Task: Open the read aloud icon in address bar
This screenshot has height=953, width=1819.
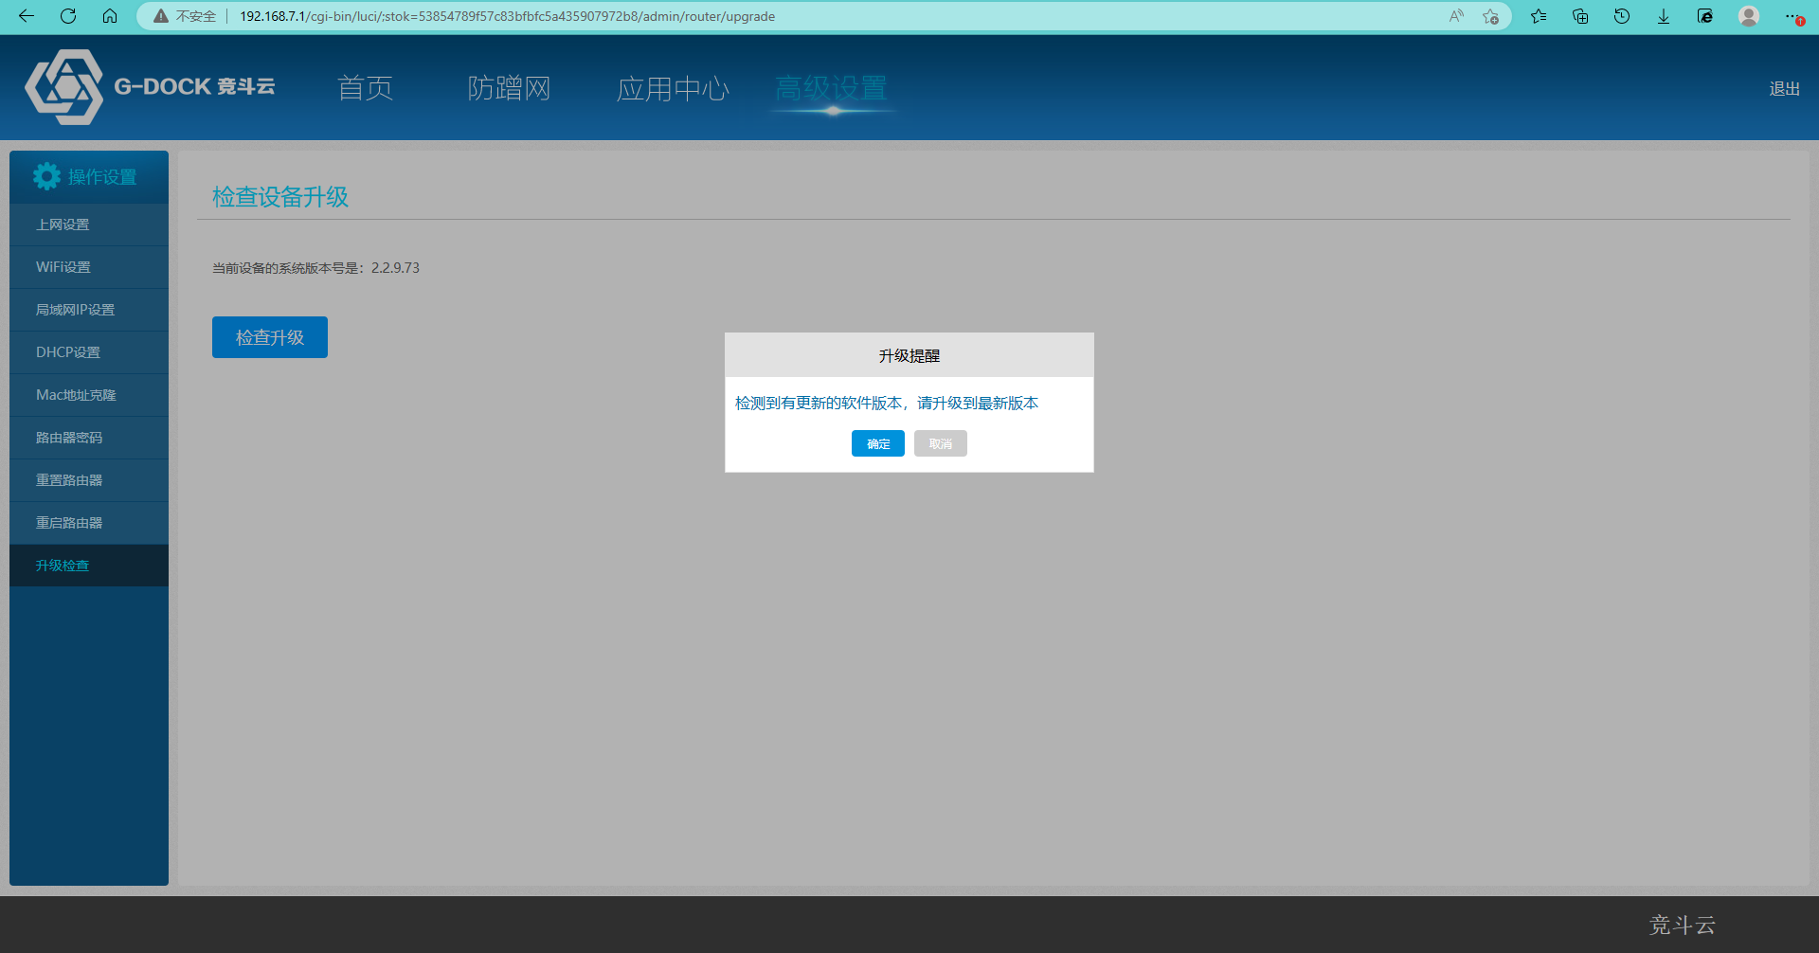Action: tap(1456, 16)
